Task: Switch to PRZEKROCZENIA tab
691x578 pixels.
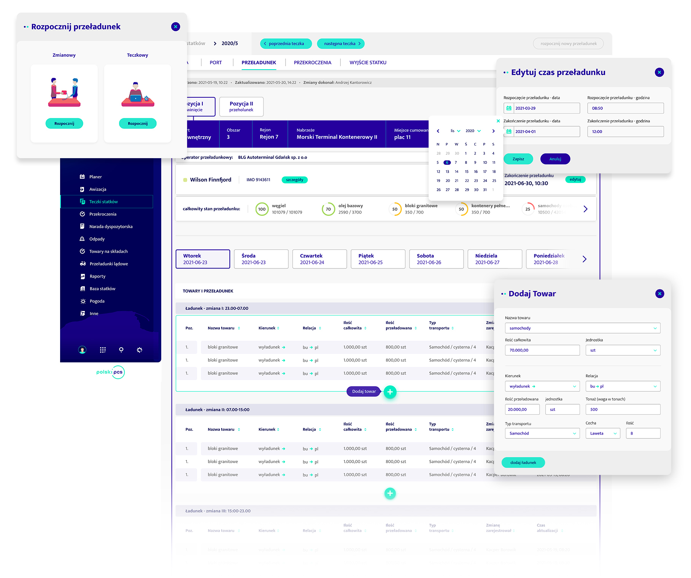Action: [x=313, y=63]
